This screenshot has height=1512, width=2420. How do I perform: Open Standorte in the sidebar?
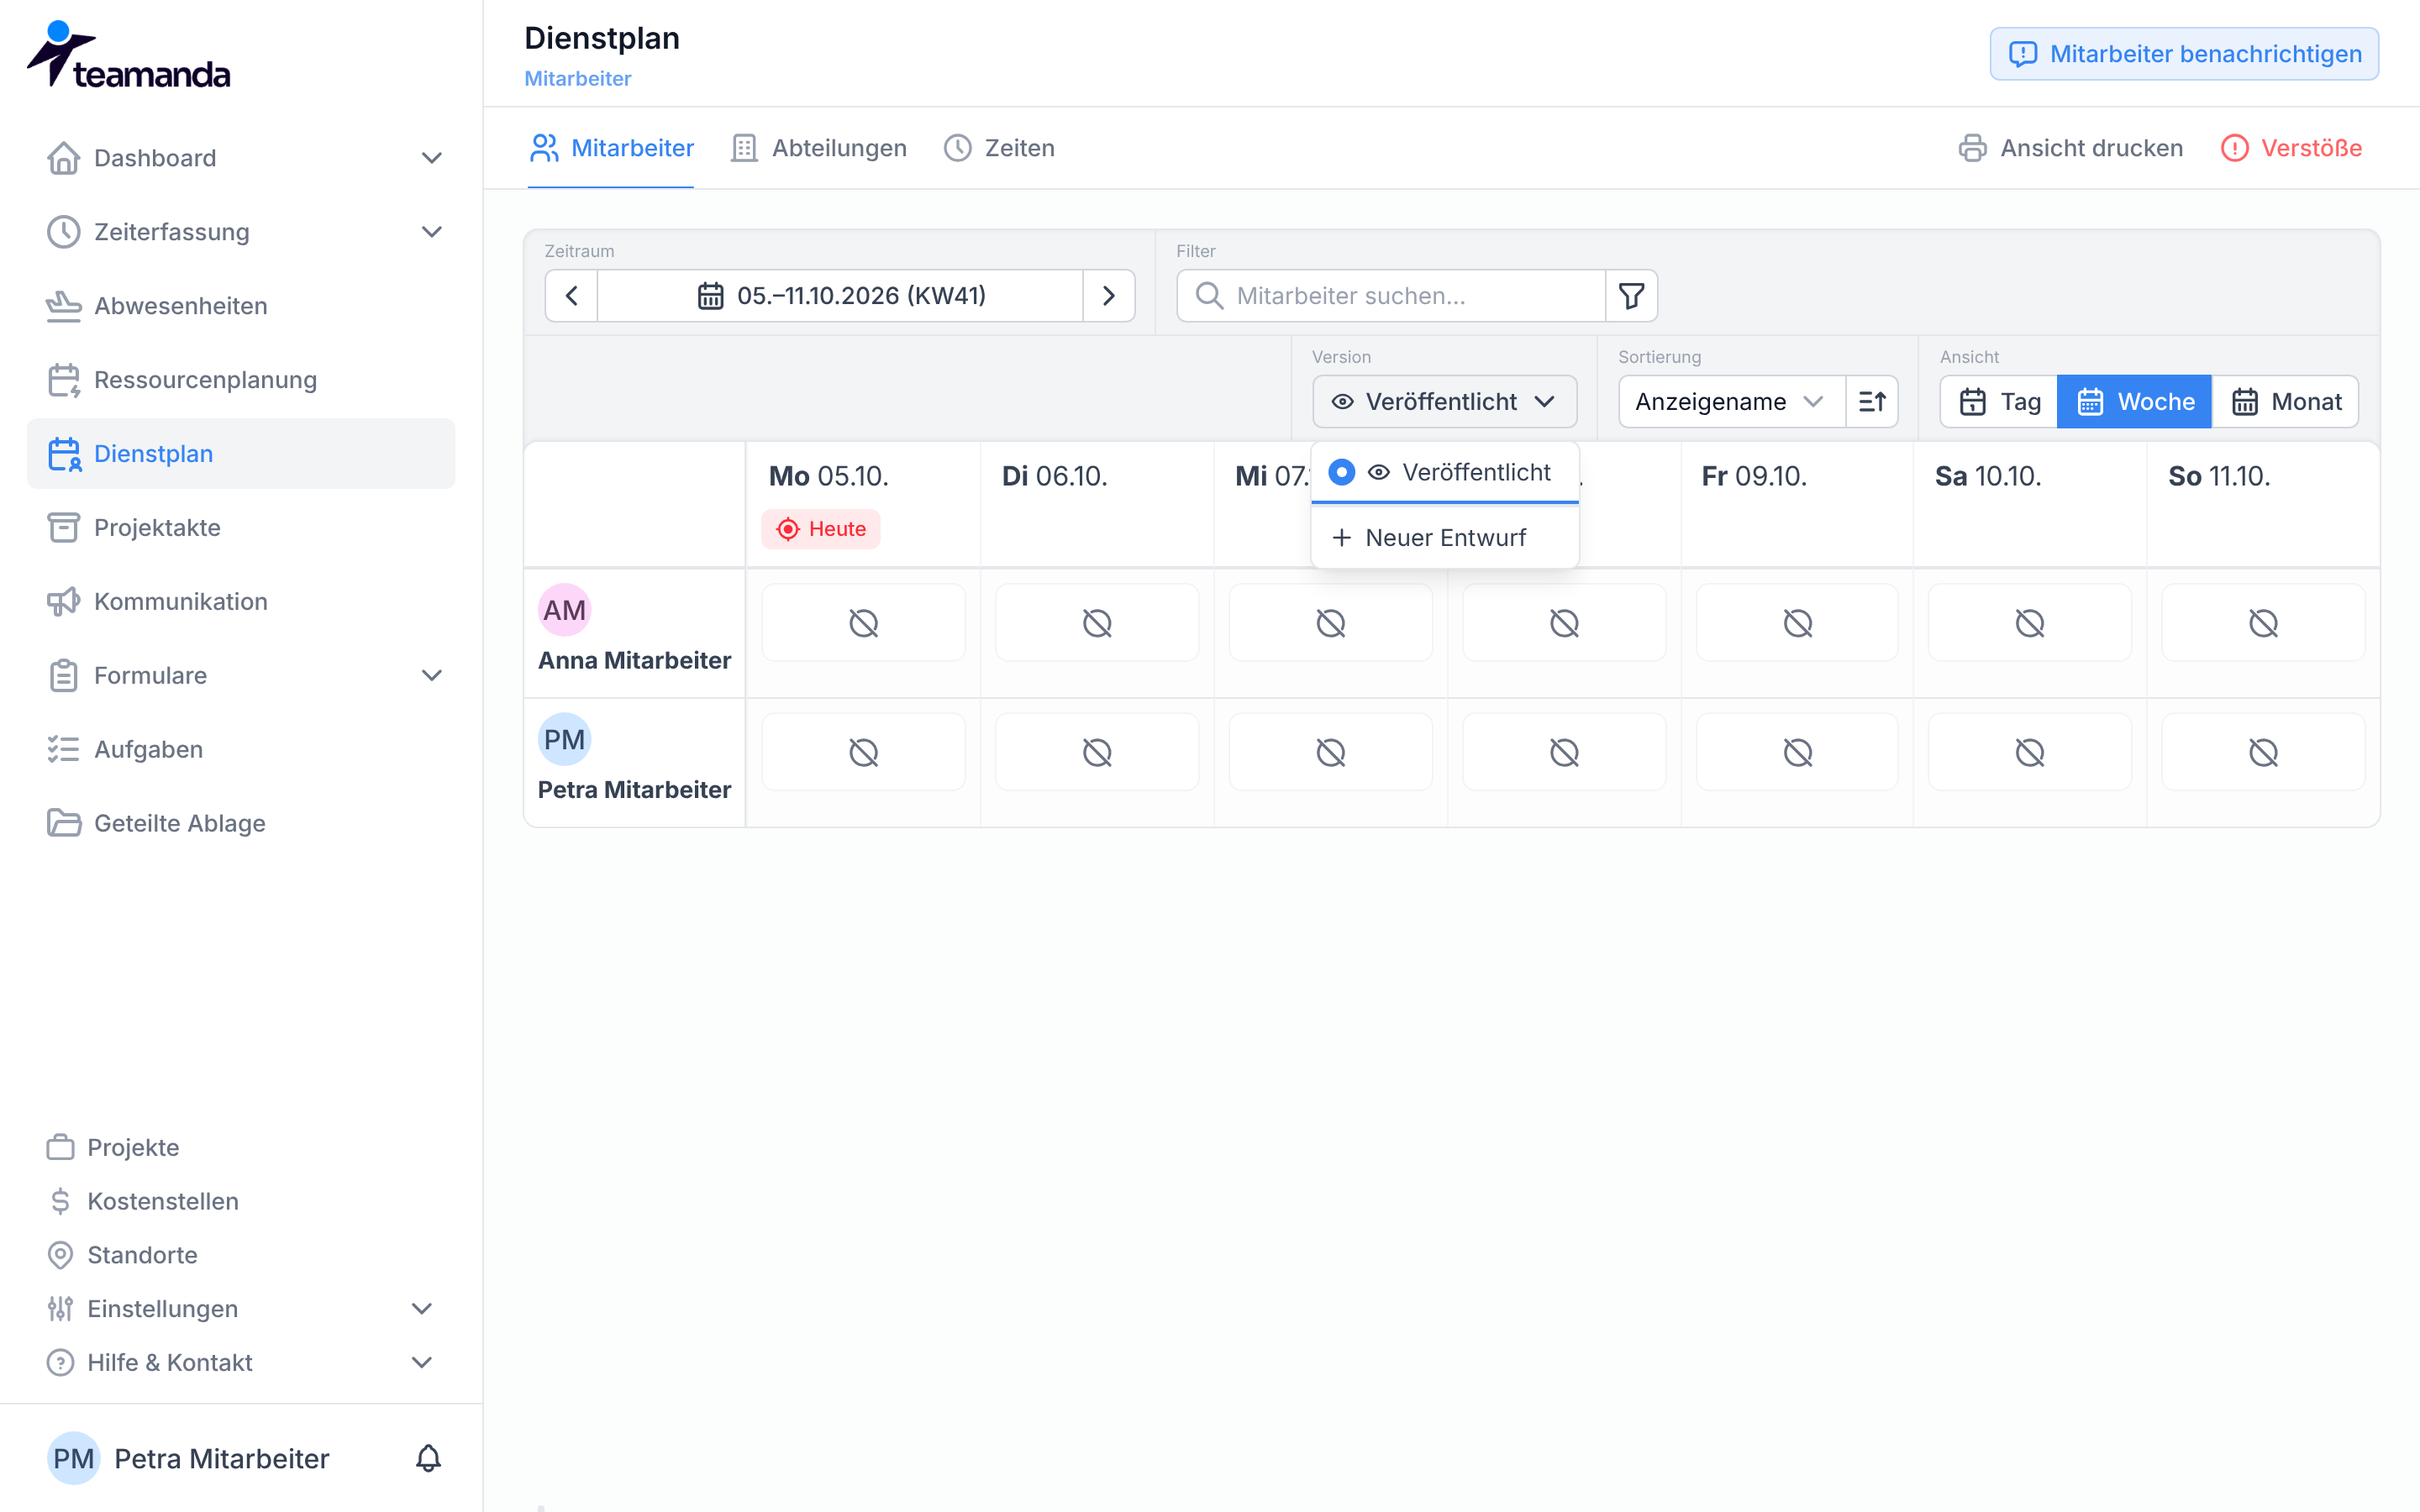click(x=241, y=1255)
